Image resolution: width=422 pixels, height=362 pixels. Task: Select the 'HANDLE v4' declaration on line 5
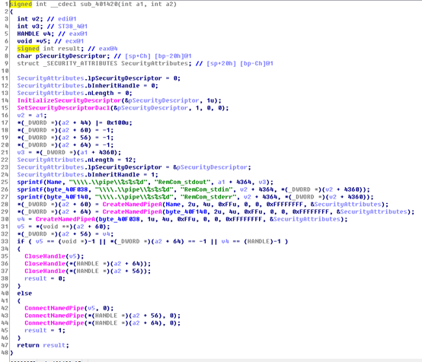point(36,34)
